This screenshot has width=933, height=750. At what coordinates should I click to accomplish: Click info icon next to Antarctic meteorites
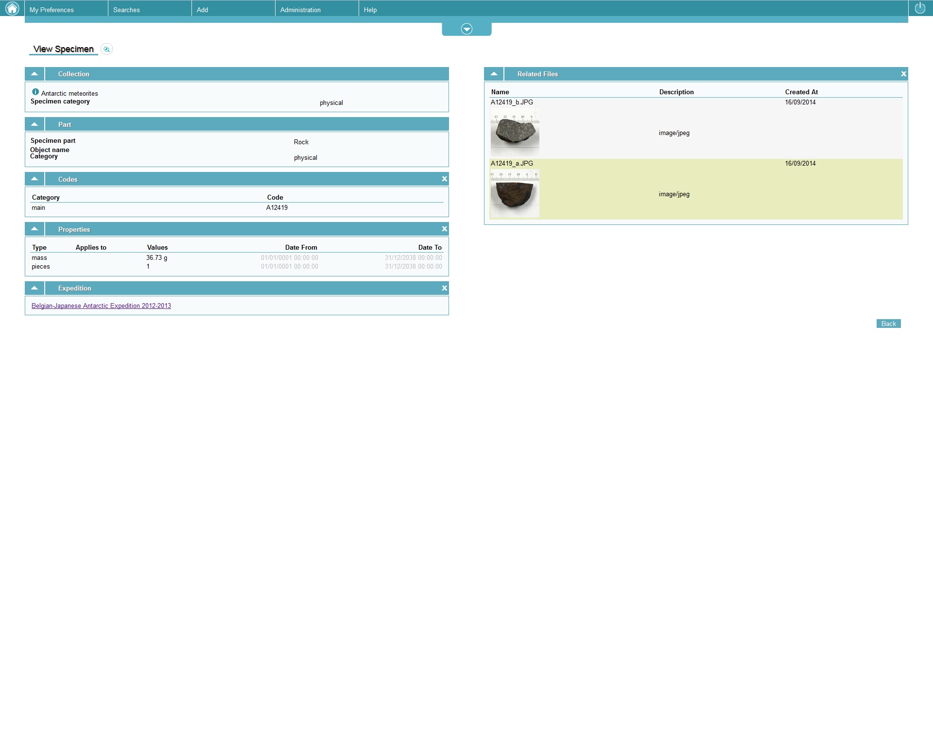(35, 92)
